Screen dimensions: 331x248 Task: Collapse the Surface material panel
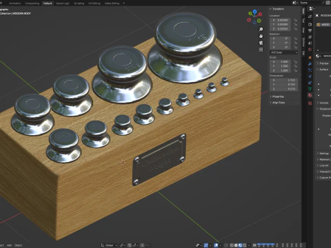[323, 69]
